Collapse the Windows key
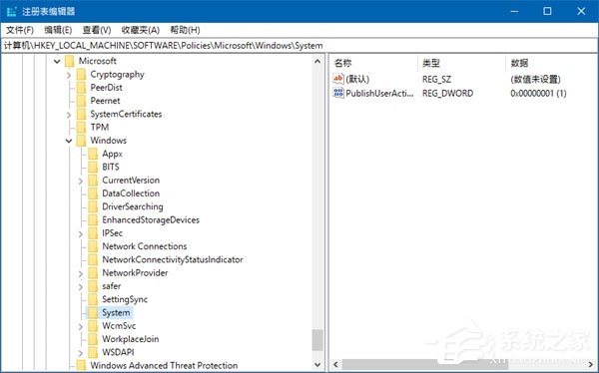The height and width of the screenshot is (373, 599). 69,141
